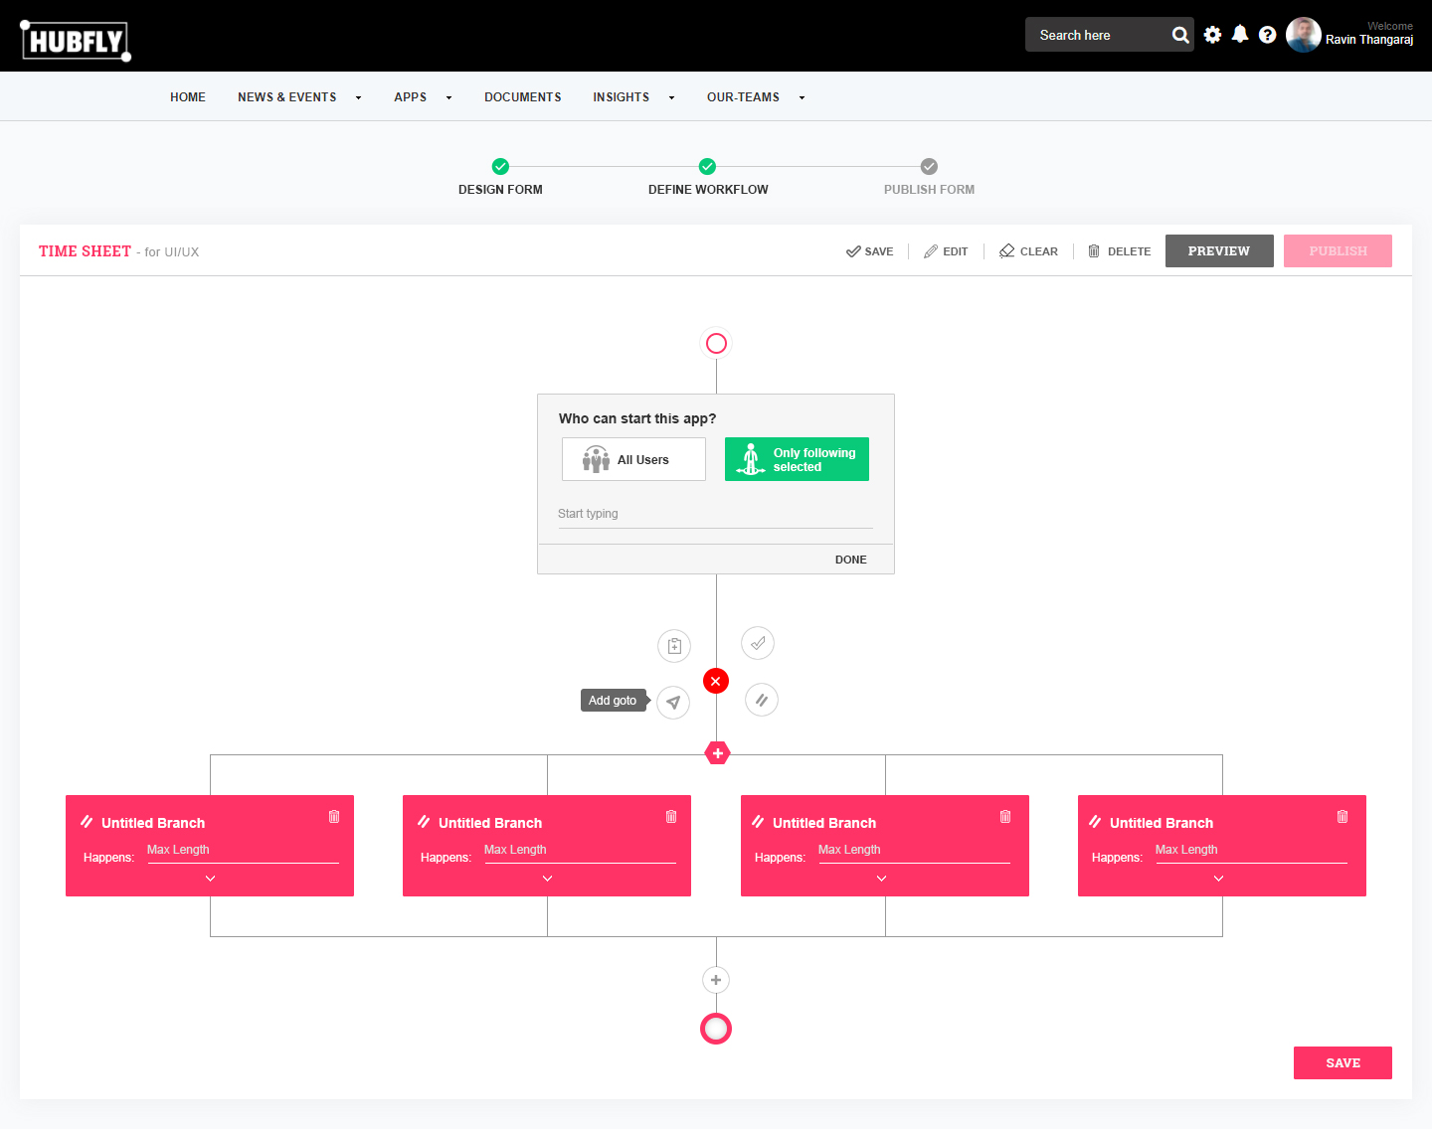The width and height of the screenshot is (1432, 1129).
Task: Open Apps menu item
Action: click(410, 97)
